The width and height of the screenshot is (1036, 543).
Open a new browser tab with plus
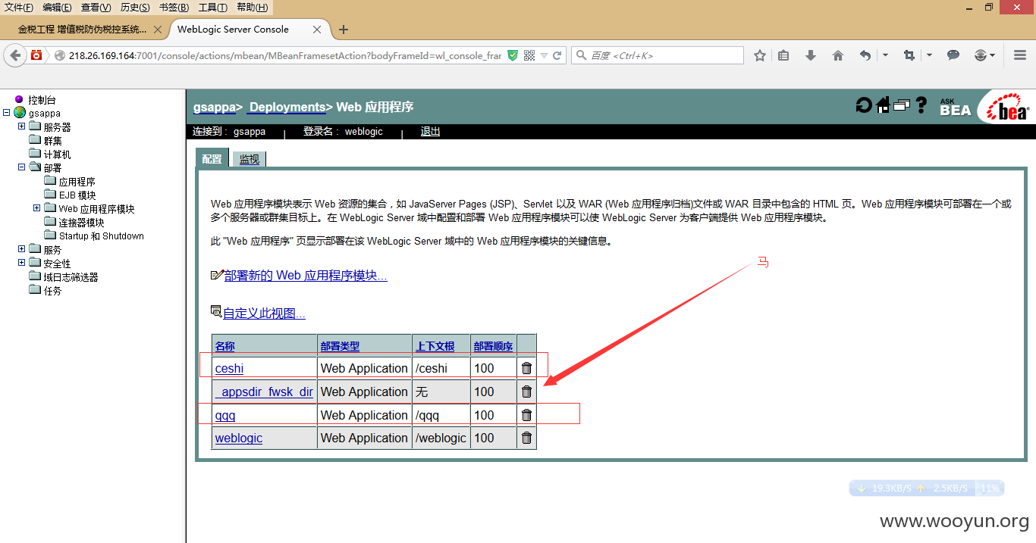[x=344, y=30]
